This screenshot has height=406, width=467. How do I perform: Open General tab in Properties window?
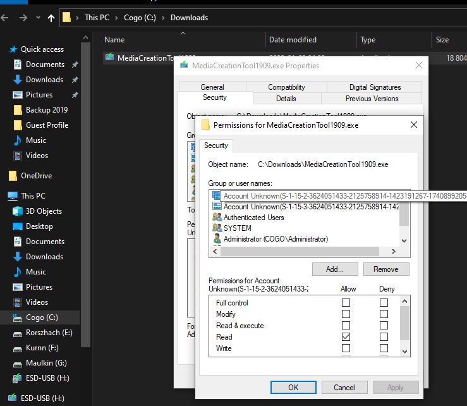212,87
